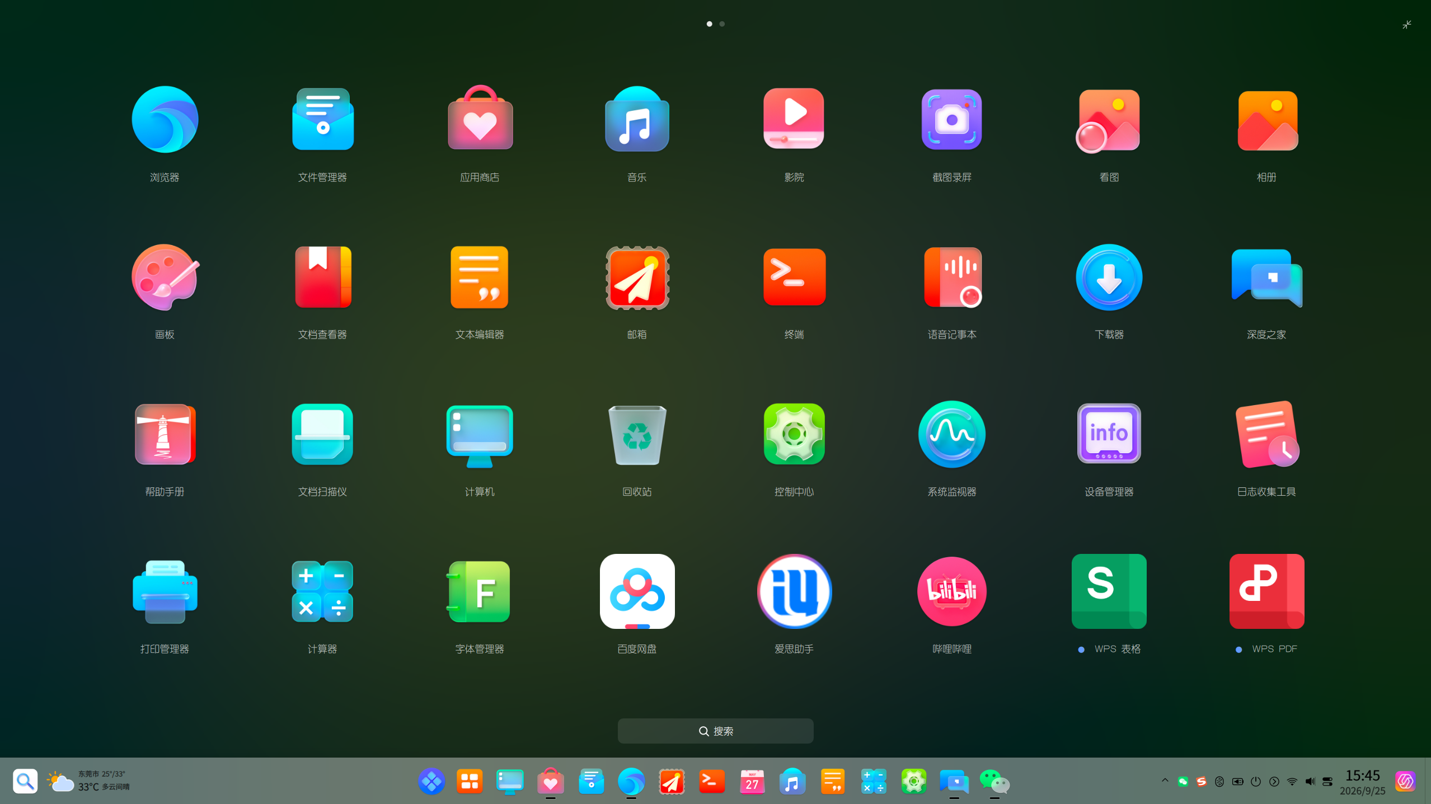Click the Wi-Fi network tray icon
The height and width of the screenshot is (804, 1431).
coord(1292,781)
